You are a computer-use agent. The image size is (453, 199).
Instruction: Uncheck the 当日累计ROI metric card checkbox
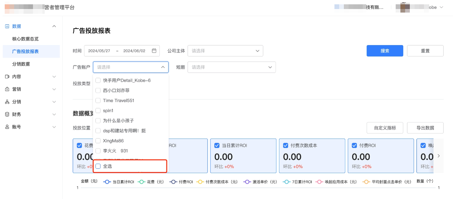pyautogui.click(x=217, y=146)
